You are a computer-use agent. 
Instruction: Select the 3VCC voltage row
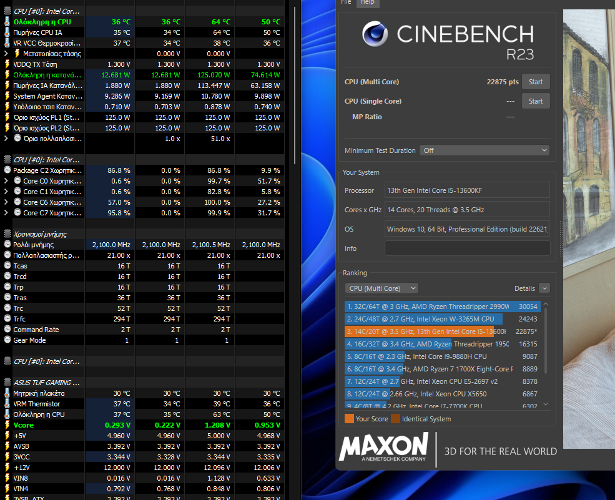pyautogui.click(x=143, y=457)
